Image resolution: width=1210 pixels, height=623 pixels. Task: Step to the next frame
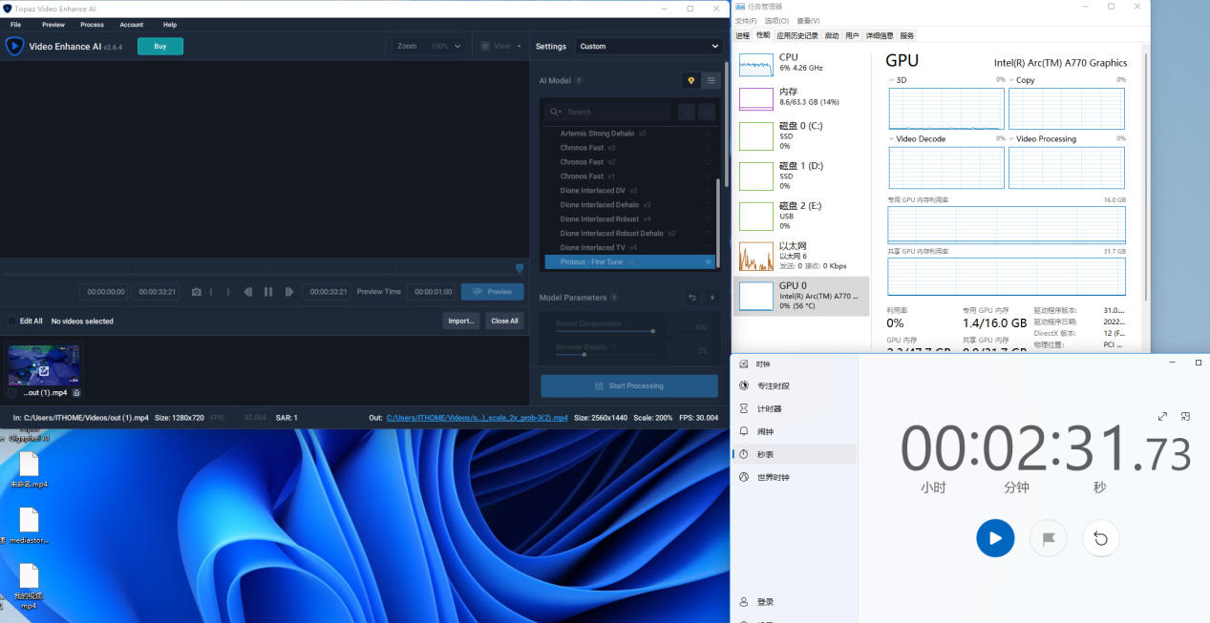289,292
